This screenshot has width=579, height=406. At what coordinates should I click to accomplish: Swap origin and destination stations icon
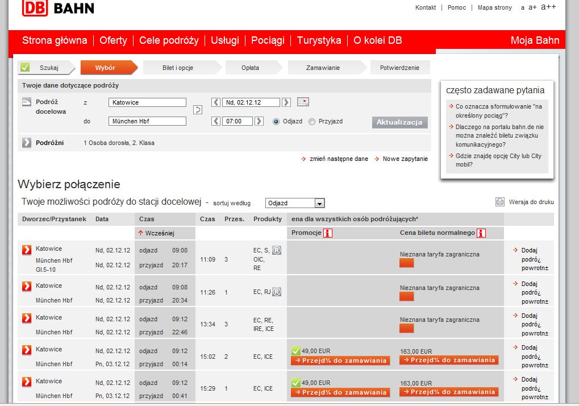click(x=198, y=110)
